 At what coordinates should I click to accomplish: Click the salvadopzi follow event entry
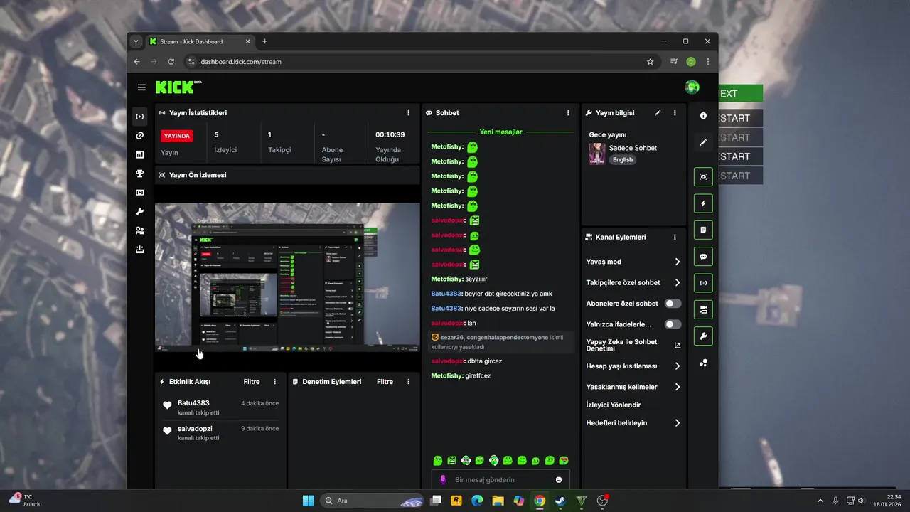(220, 433)
